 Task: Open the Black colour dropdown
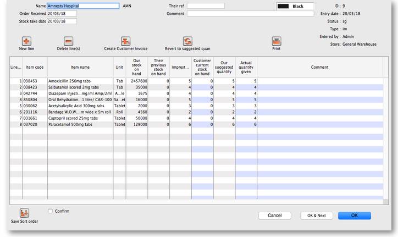point(295,7)
